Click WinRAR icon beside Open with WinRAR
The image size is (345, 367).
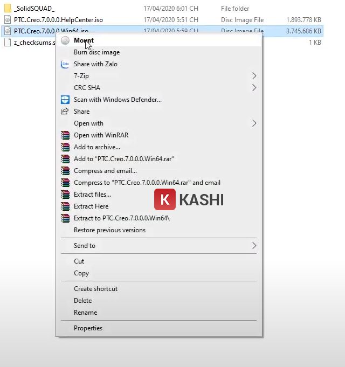65,135
